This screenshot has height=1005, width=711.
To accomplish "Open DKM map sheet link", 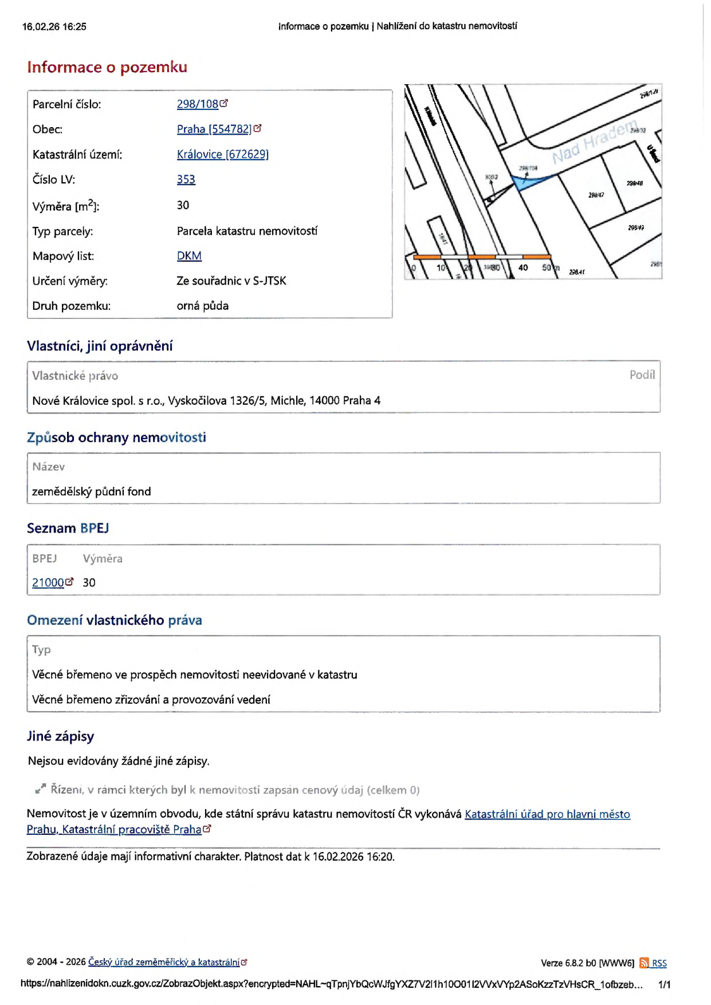I will click(x=189, y=256).
